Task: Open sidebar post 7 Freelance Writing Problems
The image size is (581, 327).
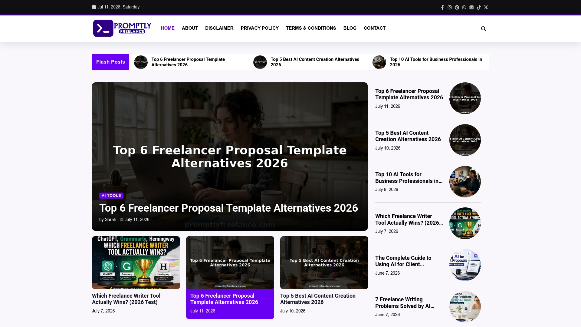Action: click(405, 303)
